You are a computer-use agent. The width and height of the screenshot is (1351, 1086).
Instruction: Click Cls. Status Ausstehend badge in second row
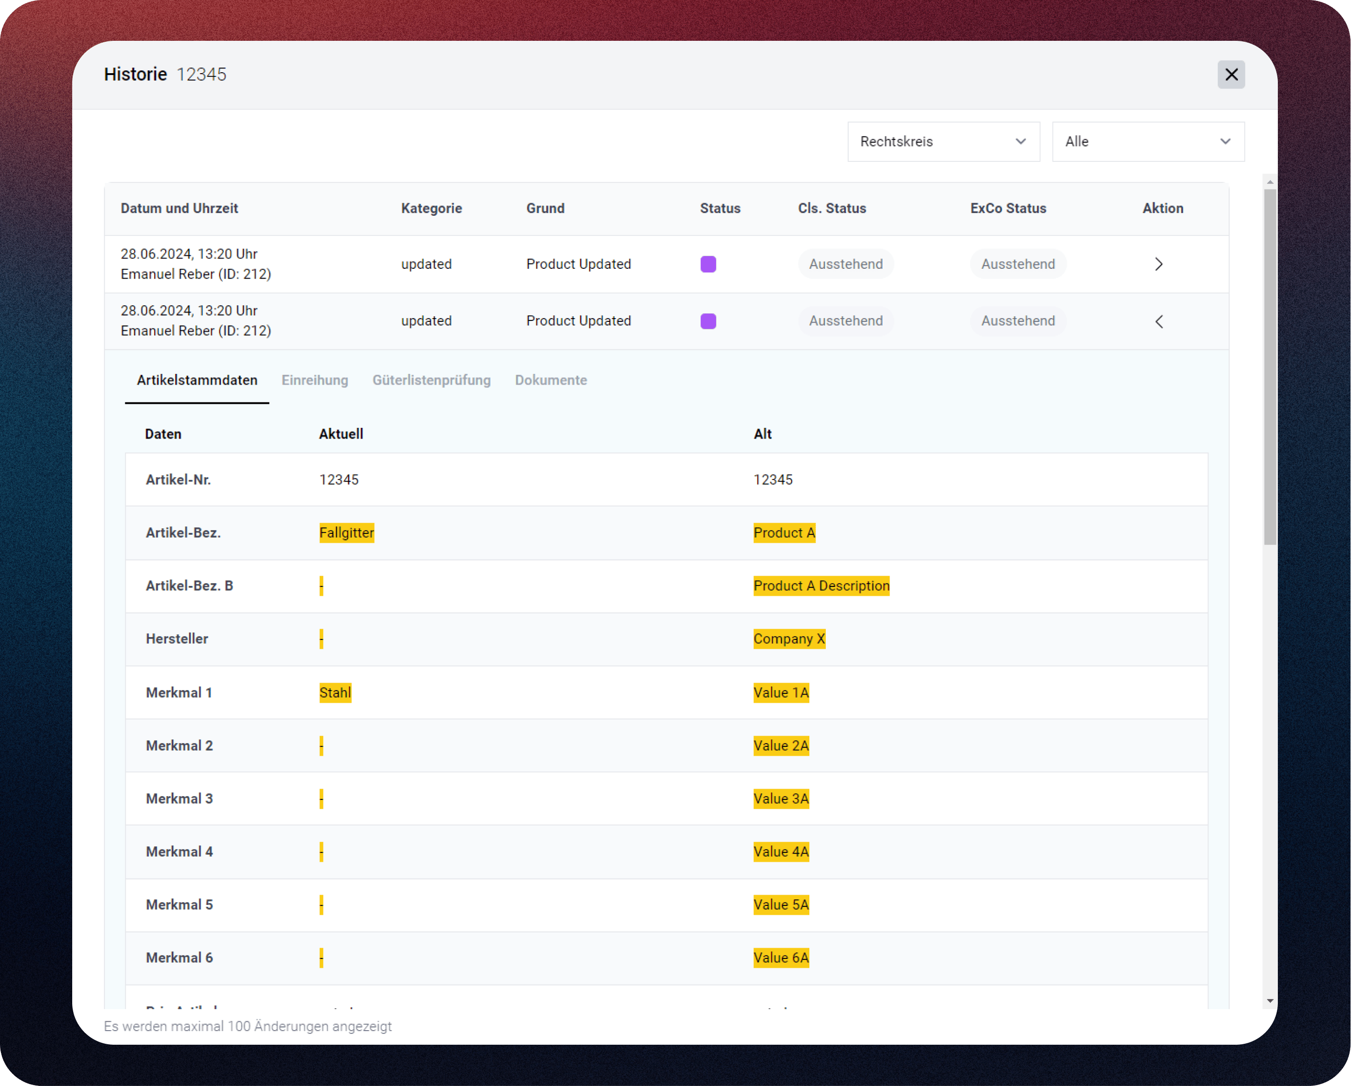845,321
